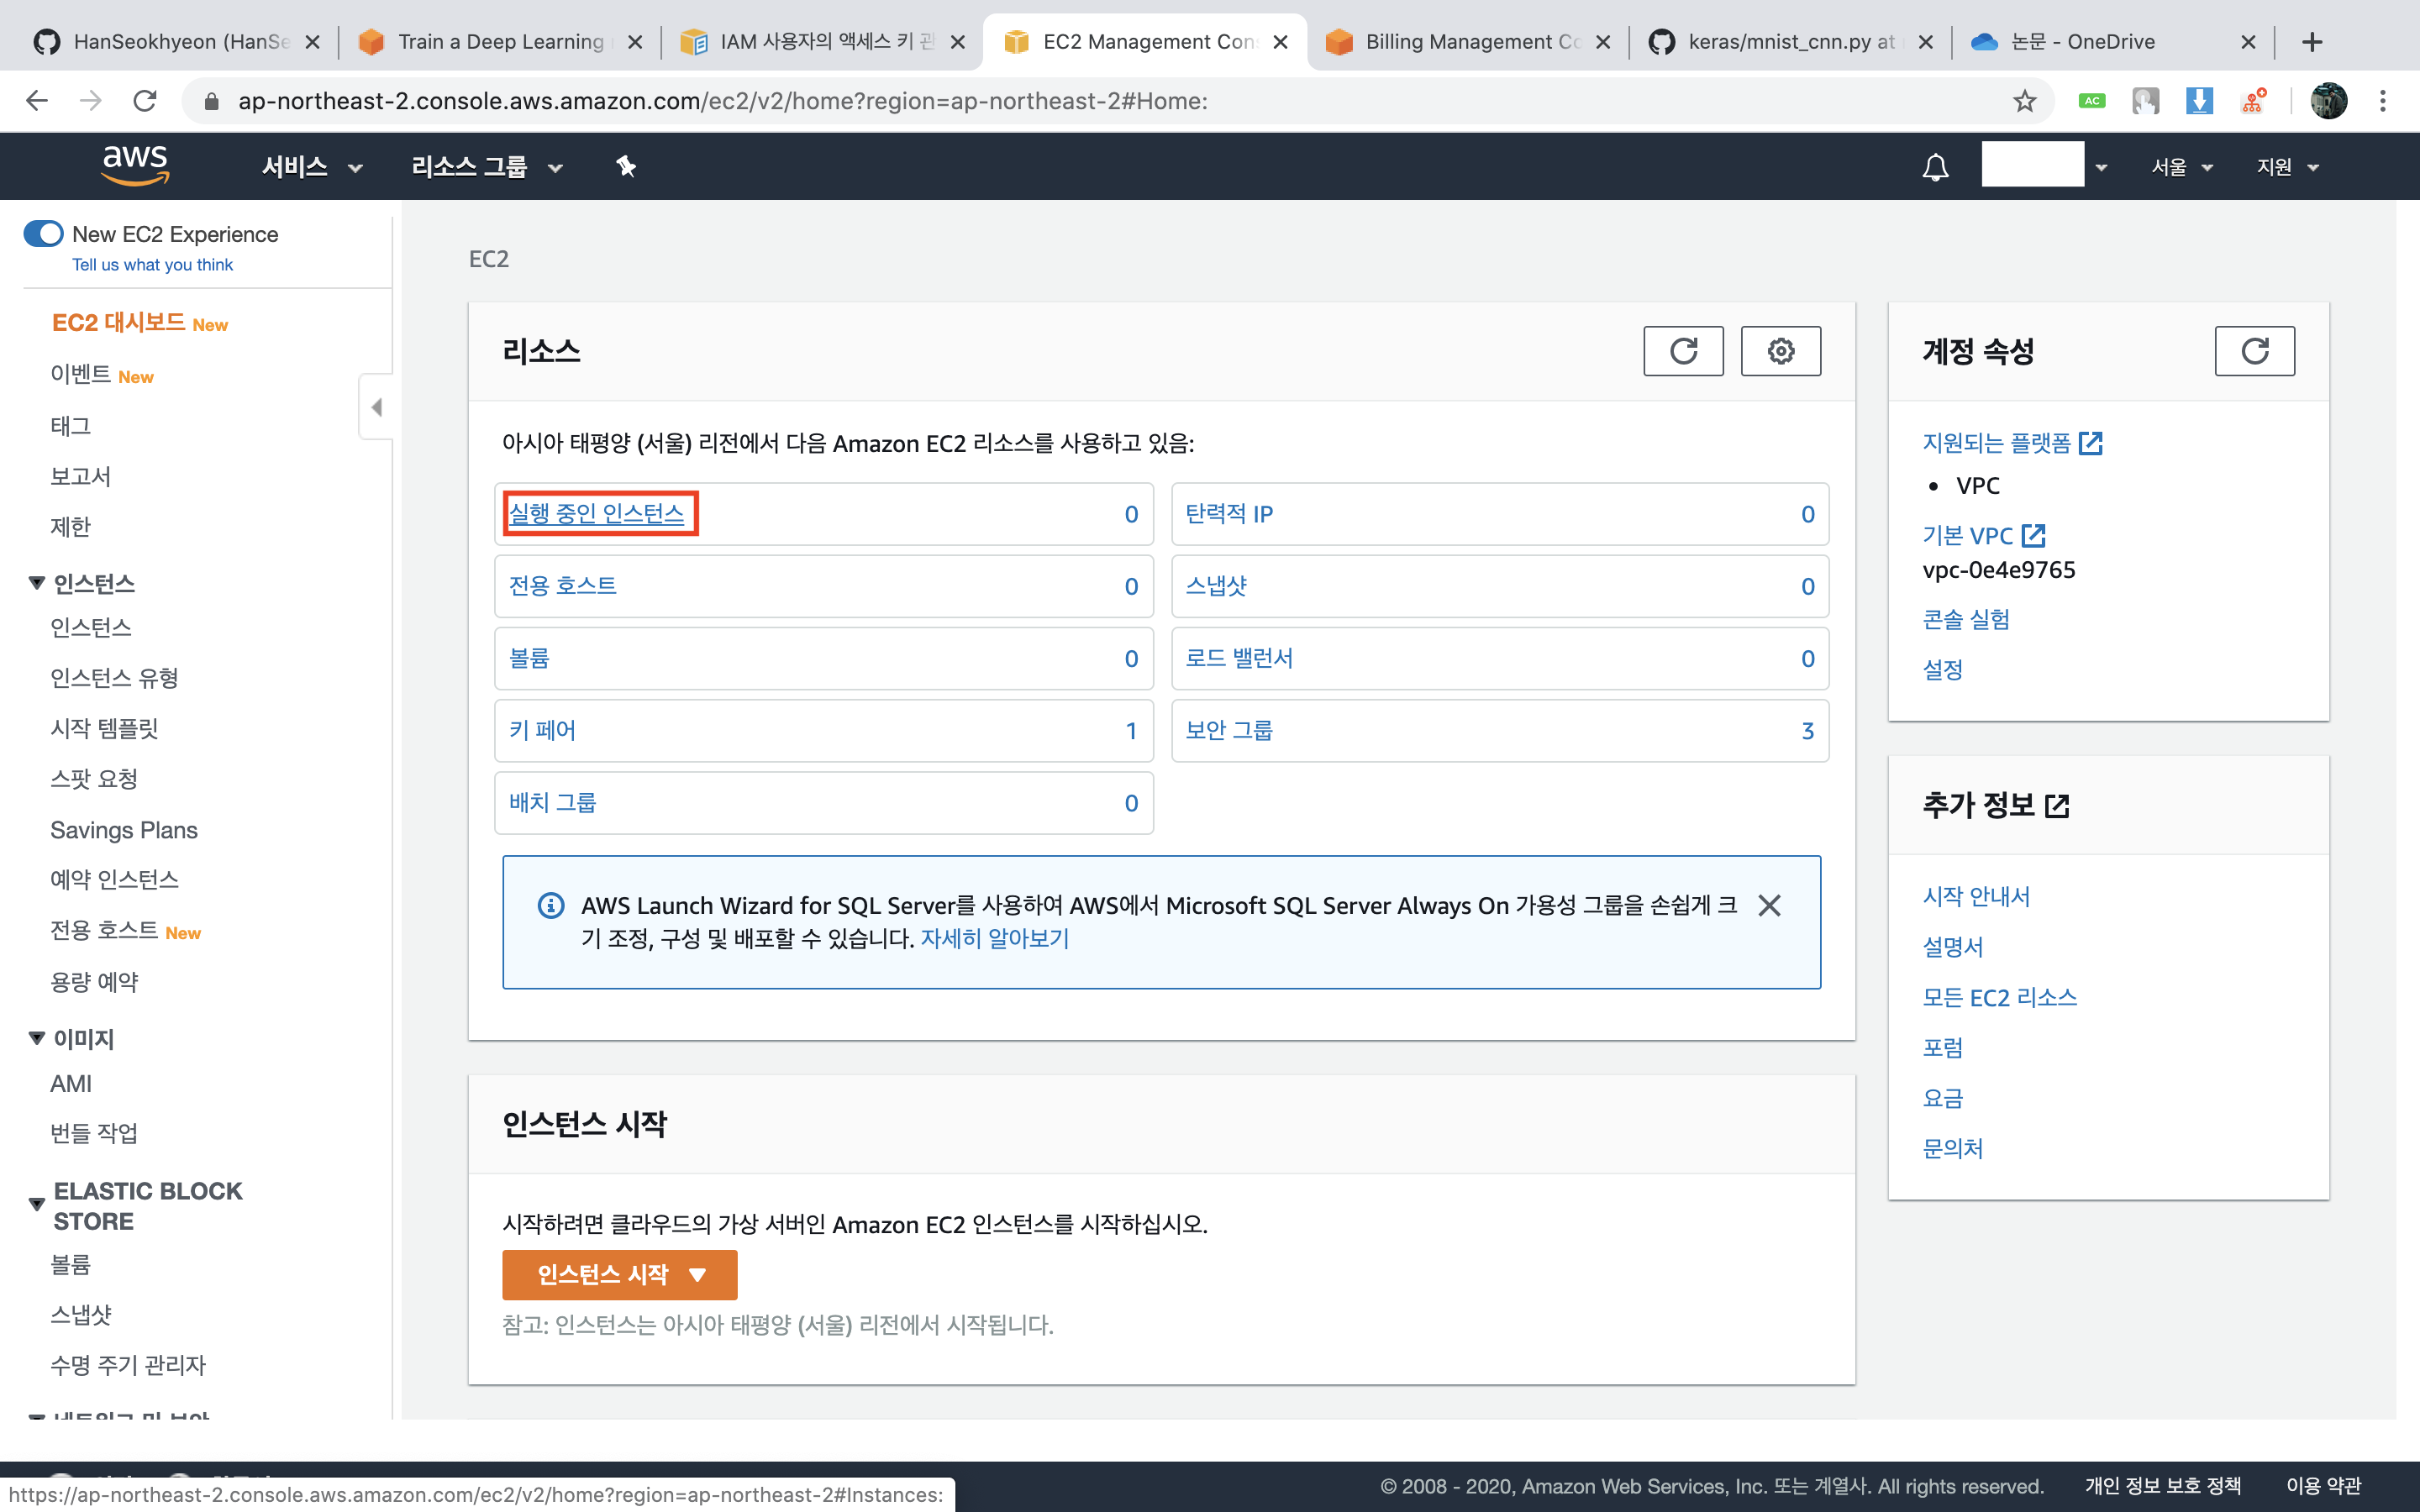Viewport: 2420px width, 1512px height.
Task: Collapse the 인스턴스 sidebar section
Action: pyautogui.click(x=37, y=583)
